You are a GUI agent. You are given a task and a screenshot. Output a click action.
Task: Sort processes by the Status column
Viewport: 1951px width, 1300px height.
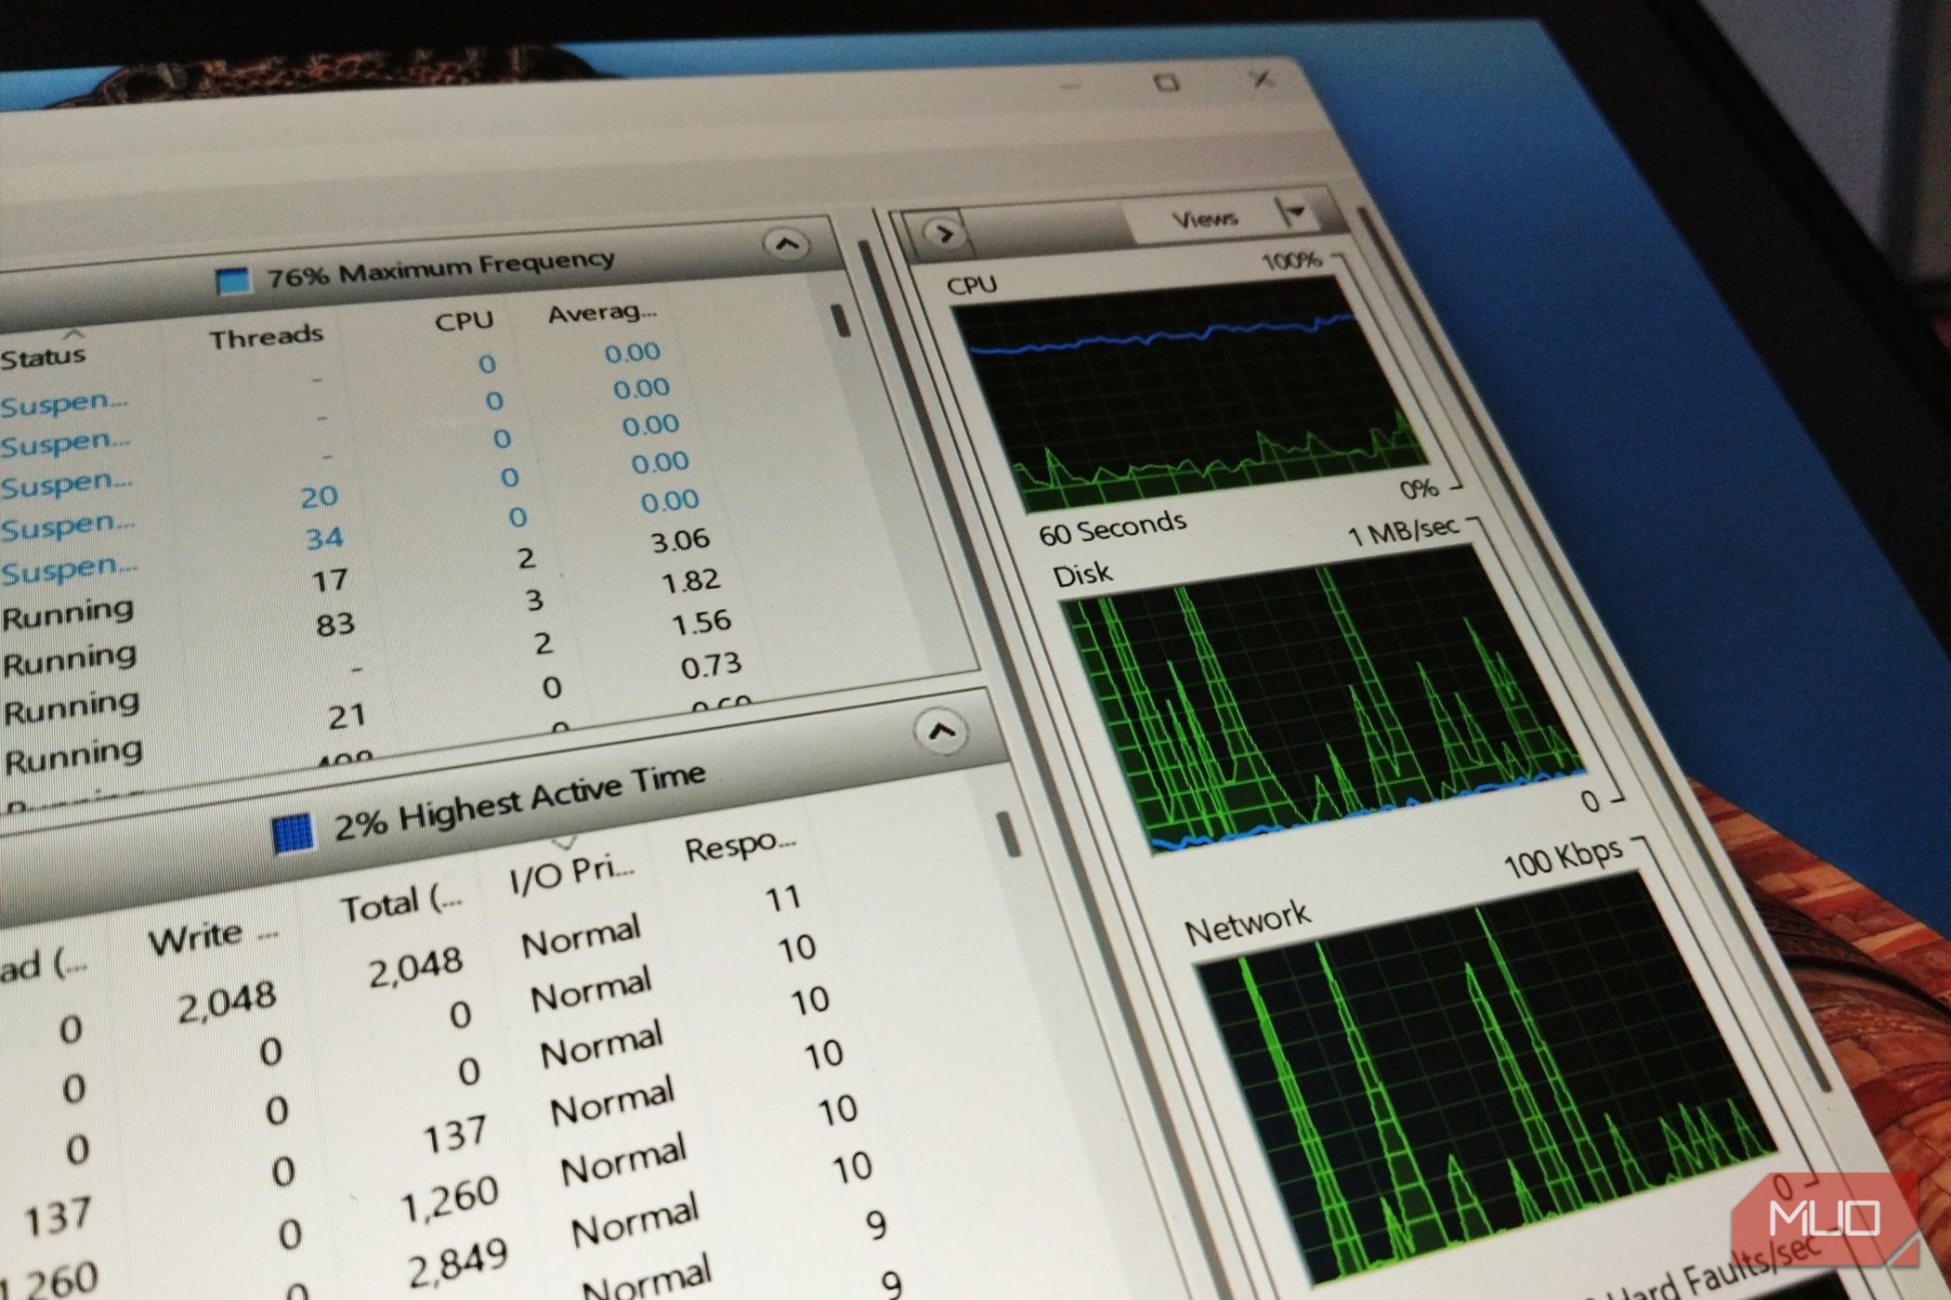[x=44, y=357]
